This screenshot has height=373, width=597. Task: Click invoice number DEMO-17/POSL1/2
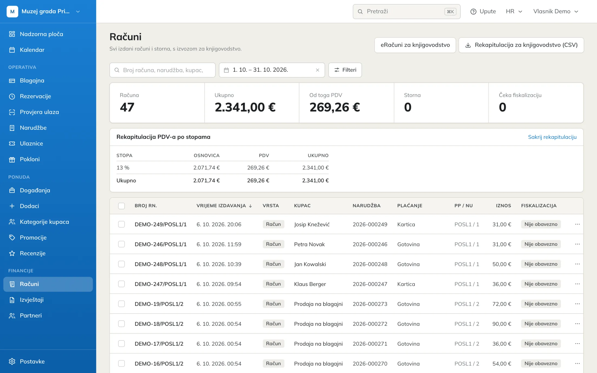(159, 344)
